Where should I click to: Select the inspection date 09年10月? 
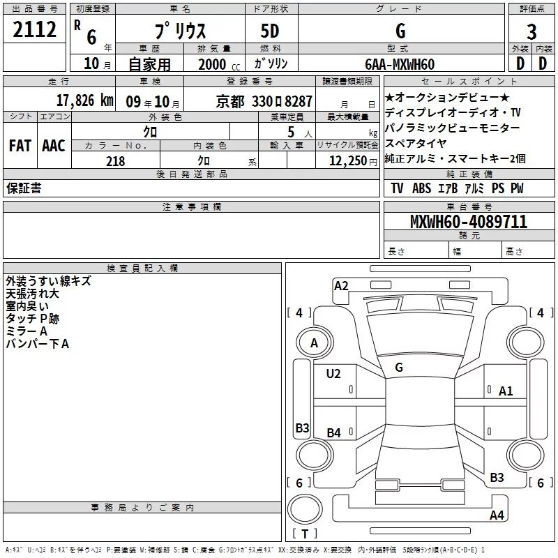(x=153, y=102)
